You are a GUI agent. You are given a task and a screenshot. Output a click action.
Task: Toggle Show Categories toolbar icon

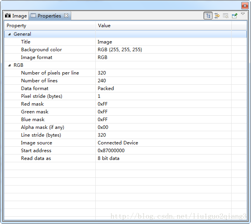208,16
